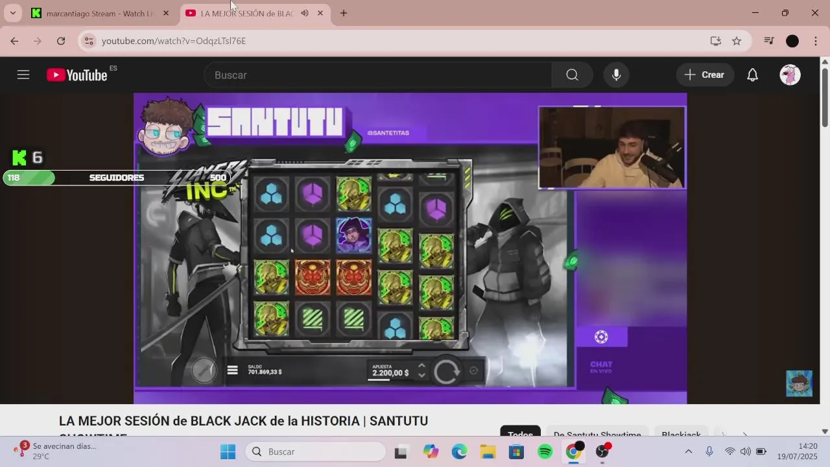The width and height of the screenshot is (830, 467).
Task: Open Chrome's three-dot menu
Action: 816,41
